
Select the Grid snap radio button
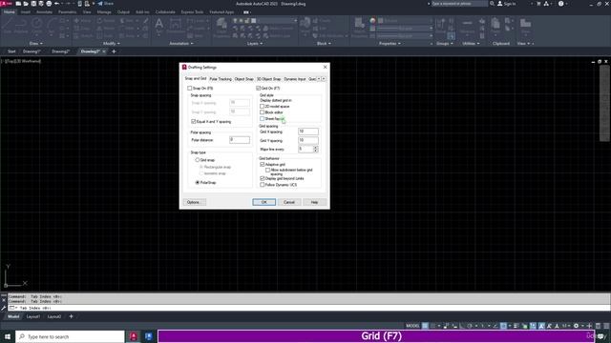click(x=198, y=160)
